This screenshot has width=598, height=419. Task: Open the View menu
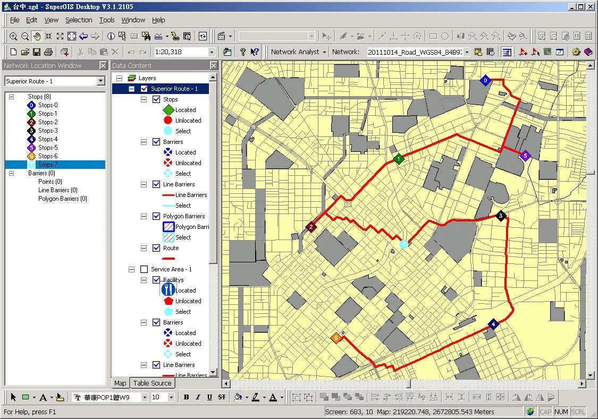51,20
